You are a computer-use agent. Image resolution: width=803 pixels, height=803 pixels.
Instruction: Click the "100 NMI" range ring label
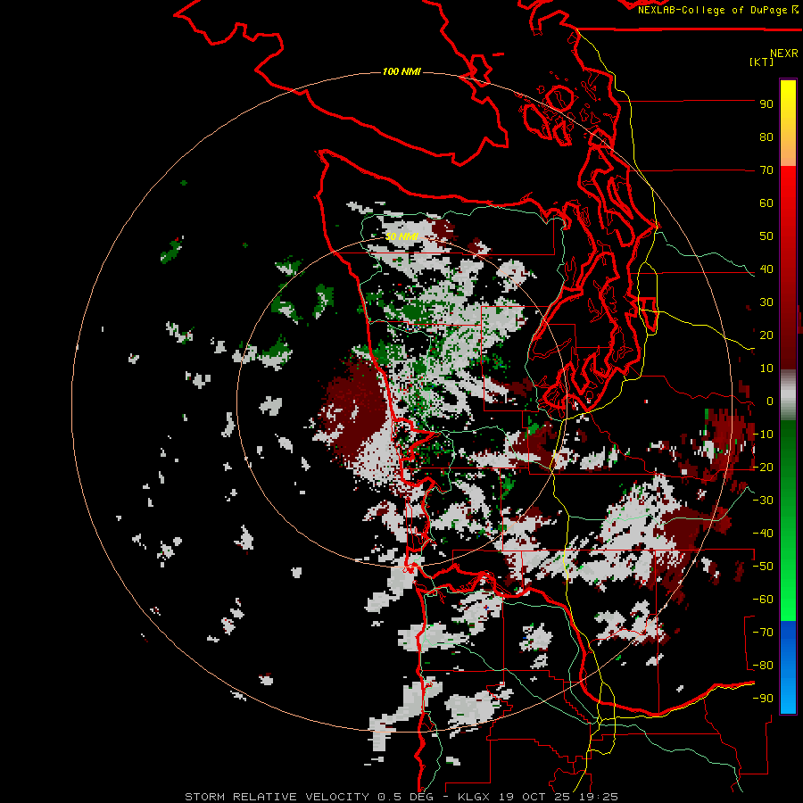click(401, 71)
